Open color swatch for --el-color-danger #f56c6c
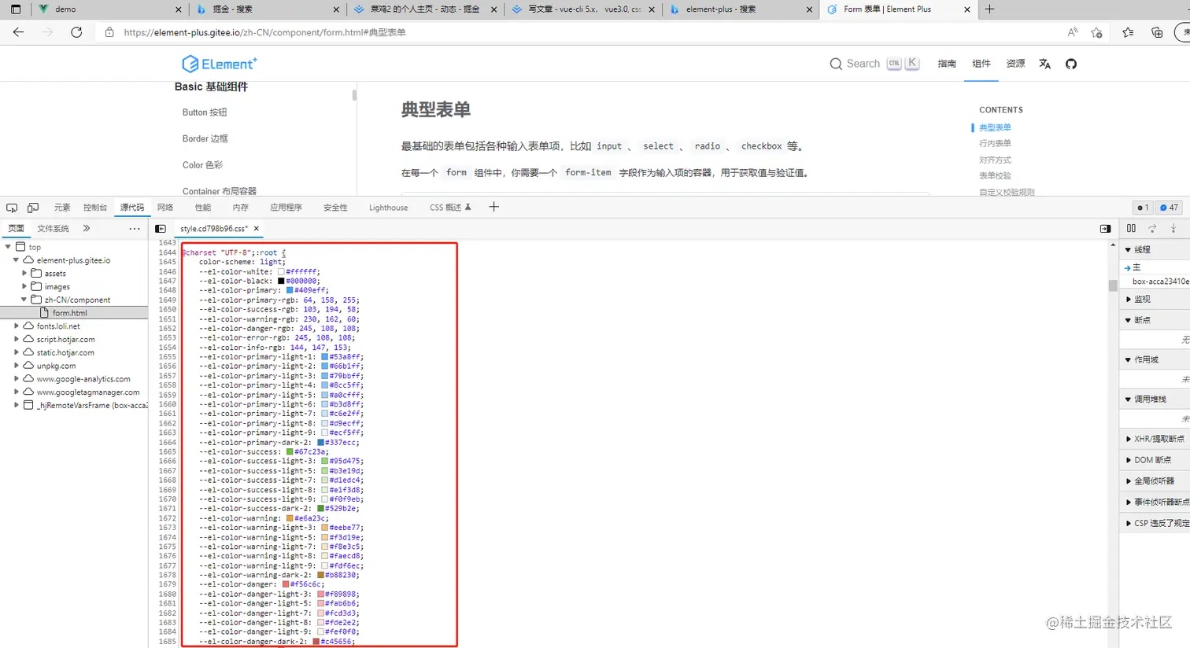 point(285,584)
